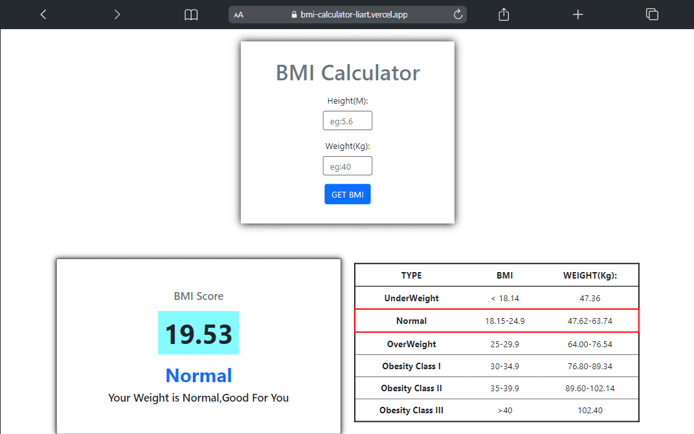Select the Height(M) input field
Viewport: 694px width, 434px height.
click(348, 120)
